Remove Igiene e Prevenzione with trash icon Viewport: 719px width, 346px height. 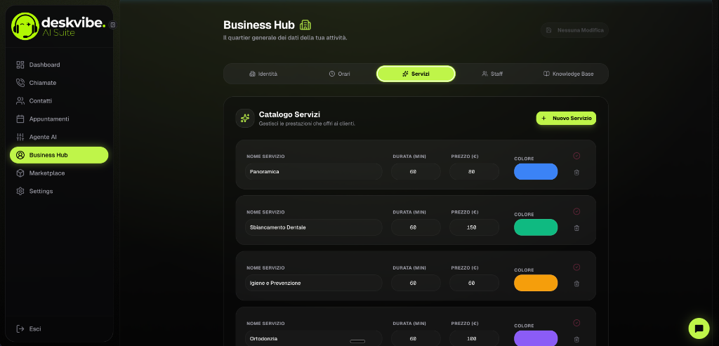[x=576, y=284]
